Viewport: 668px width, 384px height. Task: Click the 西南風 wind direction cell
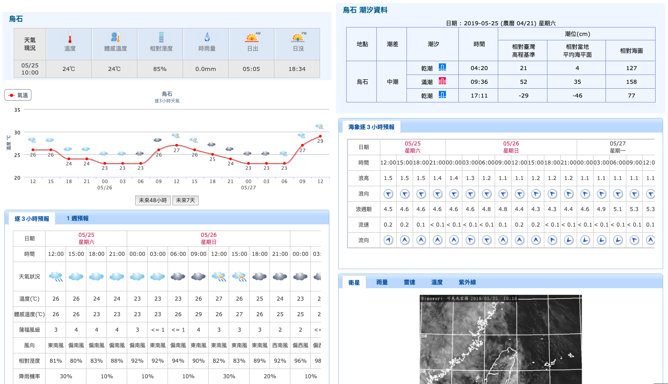tap(280, 345)
